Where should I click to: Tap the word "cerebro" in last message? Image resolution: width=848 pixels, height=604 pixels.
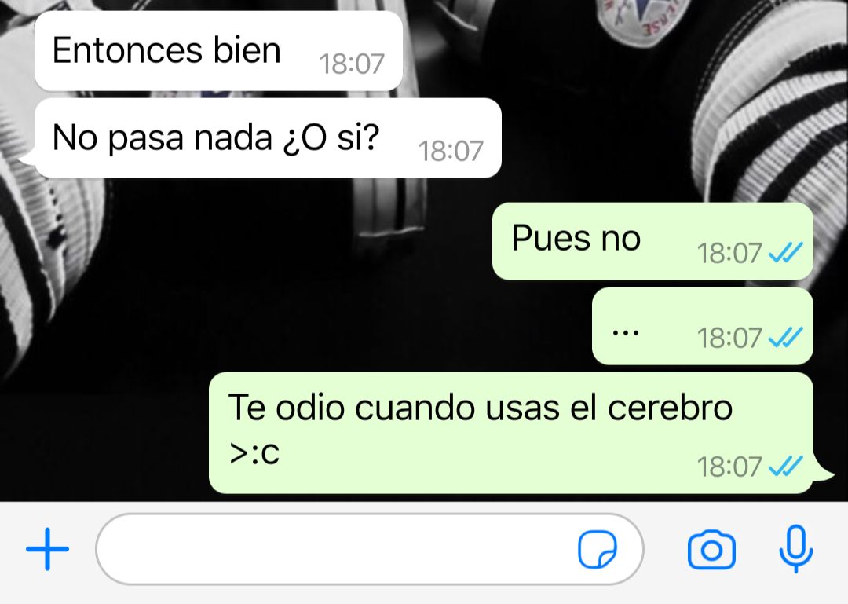(x=670, y=407)
